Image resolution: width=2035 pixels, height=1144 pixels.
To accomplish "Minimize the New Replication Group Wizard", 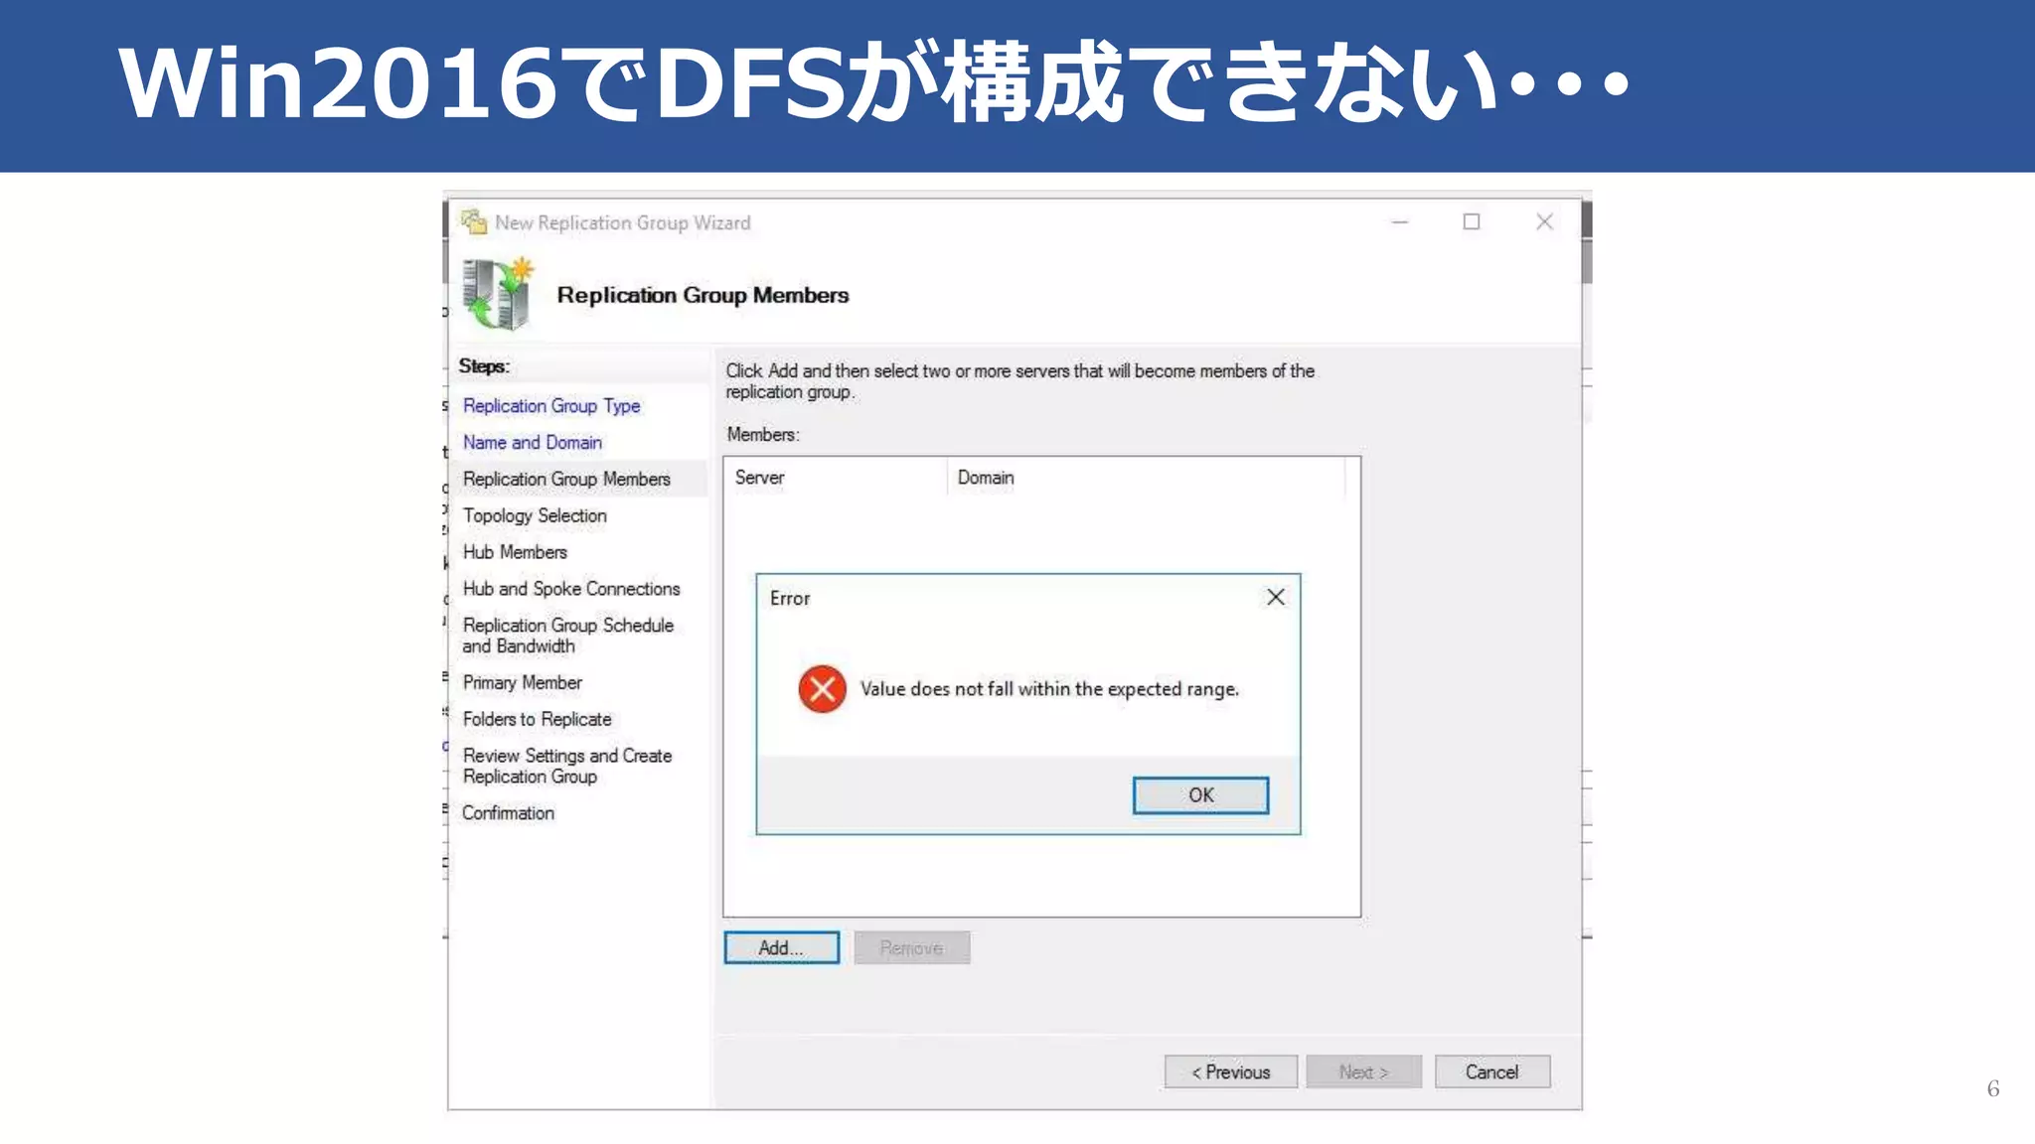I will point(1400,221).
